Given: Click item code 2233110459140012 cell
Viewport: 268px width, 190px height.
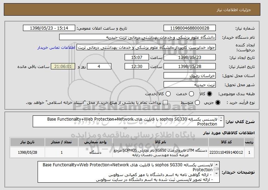Looking at the screenshot, I should click(226, 152).
